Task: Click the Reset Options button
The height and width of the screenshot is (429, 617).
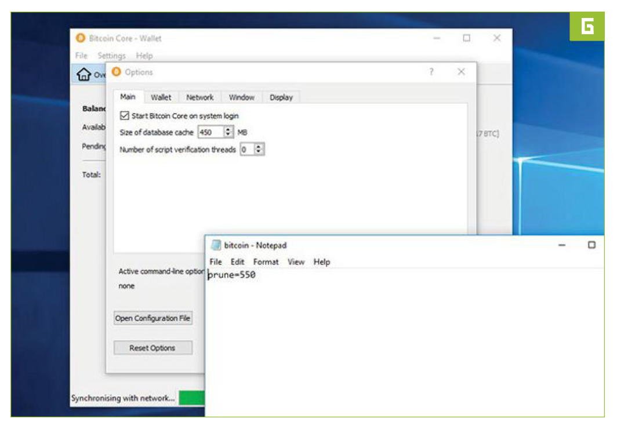Action: (x=153, y=348)
